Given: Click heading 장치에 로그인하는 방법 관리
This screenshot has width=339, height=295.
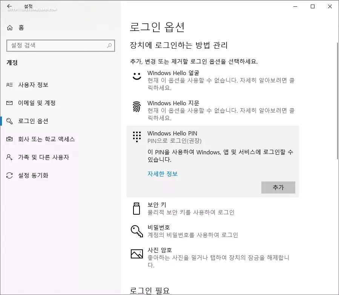Looking at the screenshot, I should click(x=179, y=45).
